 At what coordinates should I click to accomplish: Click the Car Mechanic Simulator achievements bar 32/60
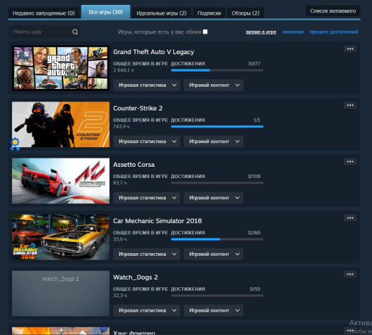[217, 239]
